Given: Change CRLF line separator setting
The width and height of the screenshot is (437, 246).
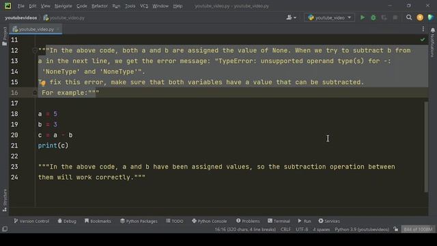Looking at the screenshot, I should 285,230.
